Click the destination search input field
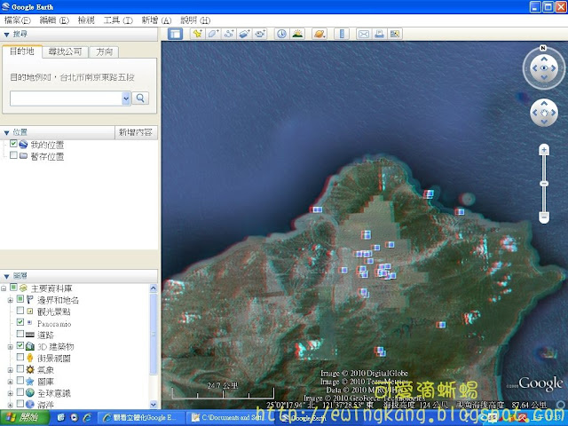568x426 pixels. coord(66,99)
